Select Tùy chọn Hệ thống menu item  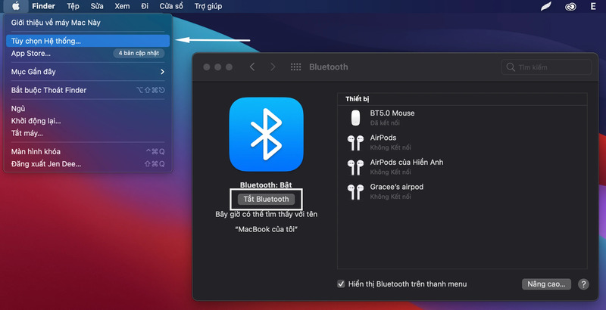pos(88,41)
